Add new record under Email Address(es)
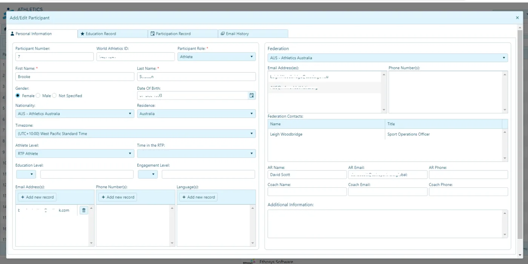528x264 pixels. pos(37,197)
